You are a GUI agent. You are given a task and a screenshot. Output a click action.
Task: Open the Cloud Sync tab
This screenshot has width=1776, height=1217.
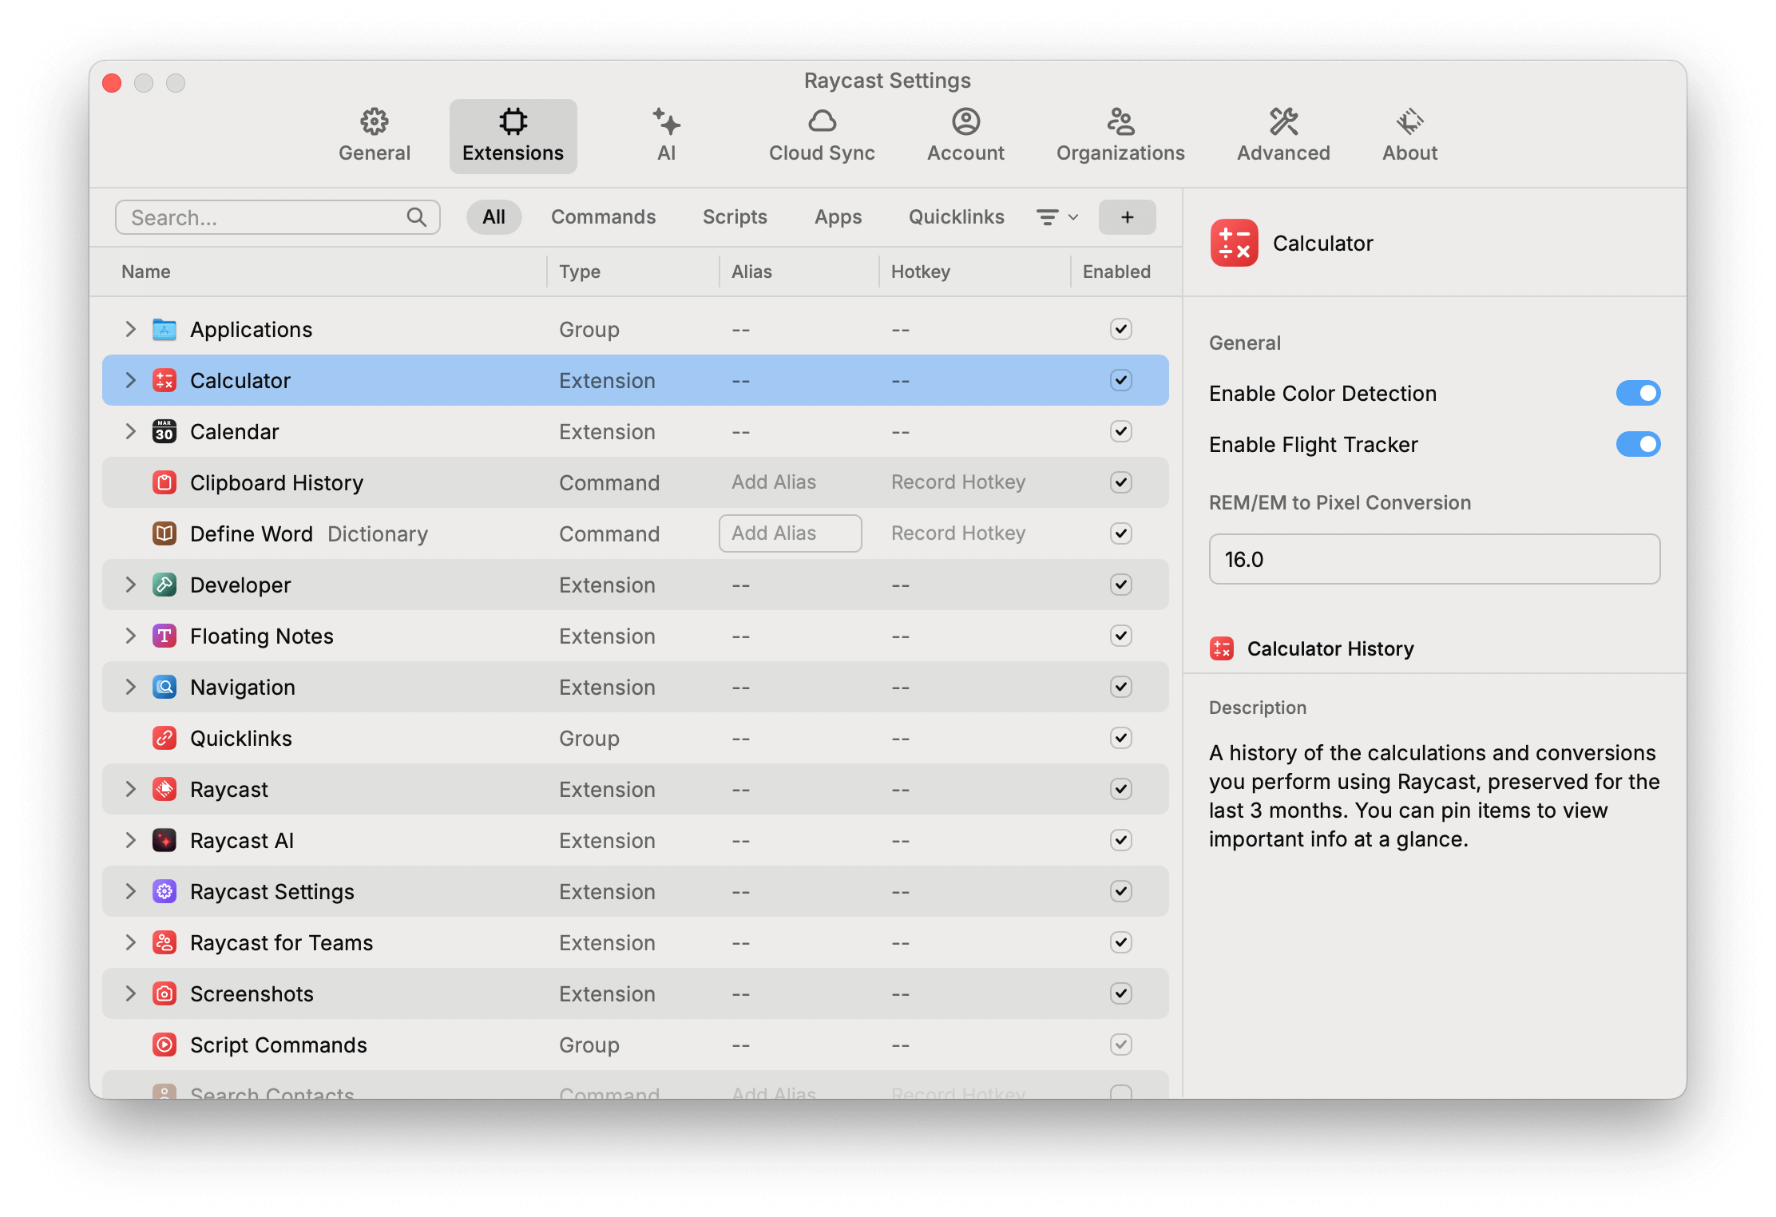point(822,136)
